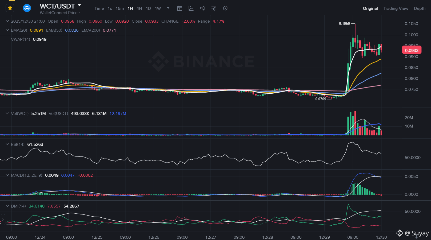Image resolution: width=431 pixels, height=240 pixels.
Task: Collapse the EMA indicator legend chevron
Action: pyautogui.click(x=7, y=30)
